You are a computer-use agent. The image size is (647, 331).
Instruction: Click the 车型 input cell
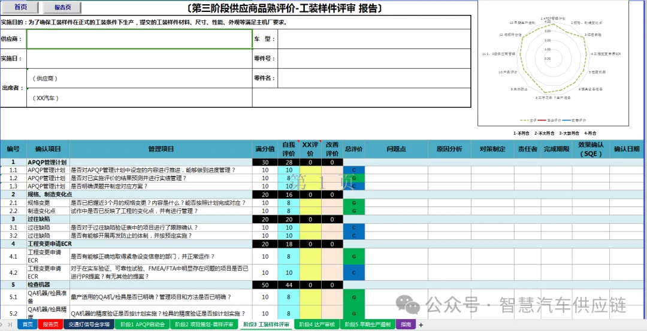click(x=374, y=39)
